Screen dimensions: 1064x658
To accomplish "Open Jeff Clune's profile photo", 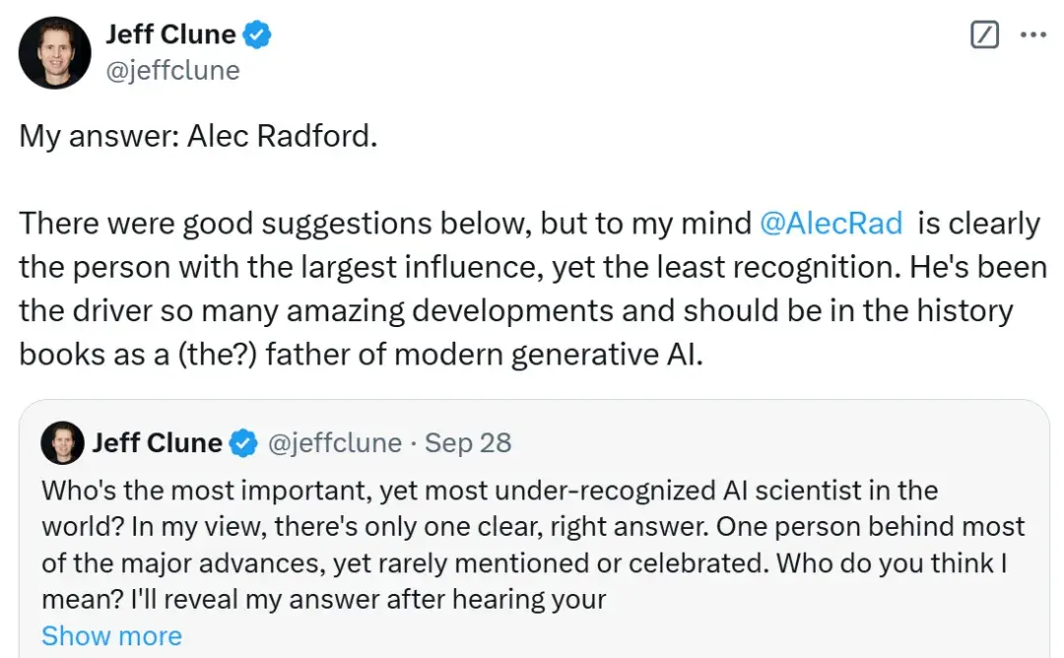I will click(54, 51).
